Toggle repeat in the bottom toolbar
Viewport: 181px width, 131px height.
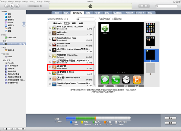[x=17, y=129]
